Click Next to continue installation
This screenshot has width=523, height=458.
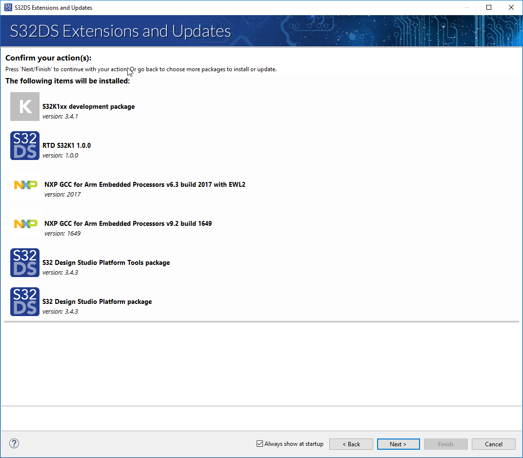pos(398,444)
